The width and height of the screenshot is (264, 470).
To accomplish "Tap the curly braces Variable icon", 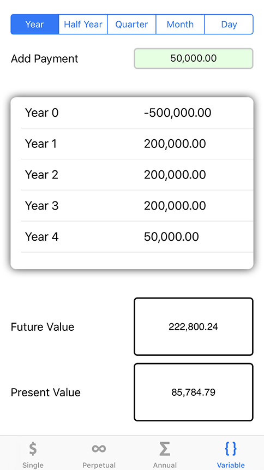I will 231,449.
